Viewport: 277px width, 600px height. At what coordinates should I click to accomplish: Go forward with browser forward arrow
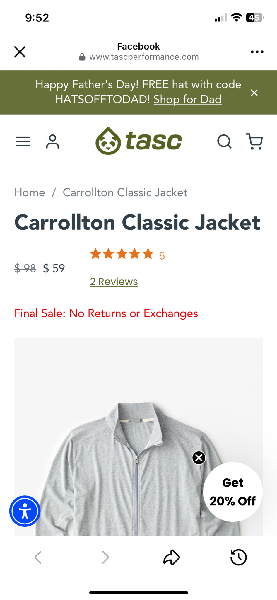click(105, 557)
